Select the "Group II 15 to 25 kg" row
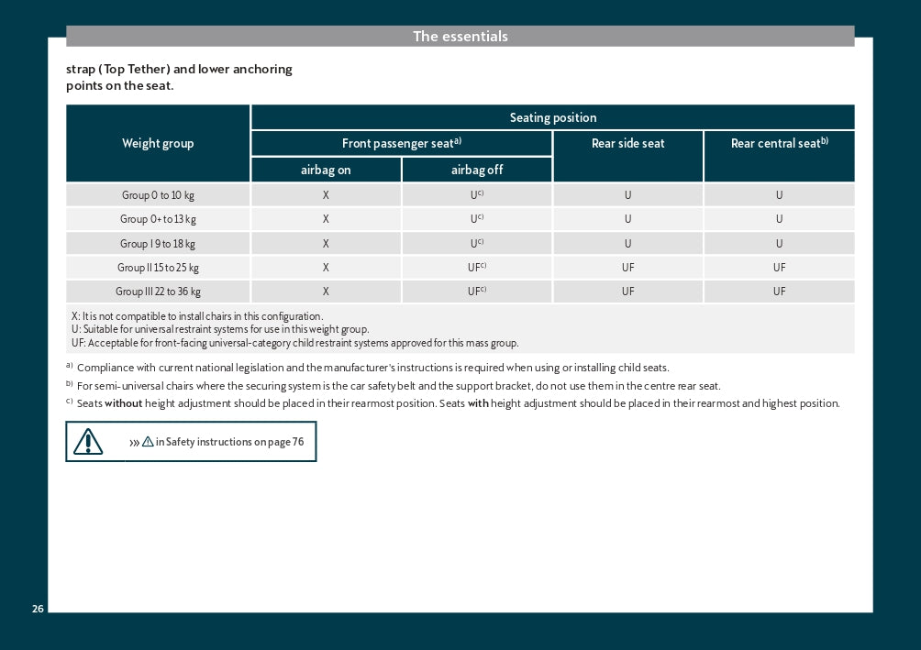This screenshot has width=921, height=650. [158, 268]
